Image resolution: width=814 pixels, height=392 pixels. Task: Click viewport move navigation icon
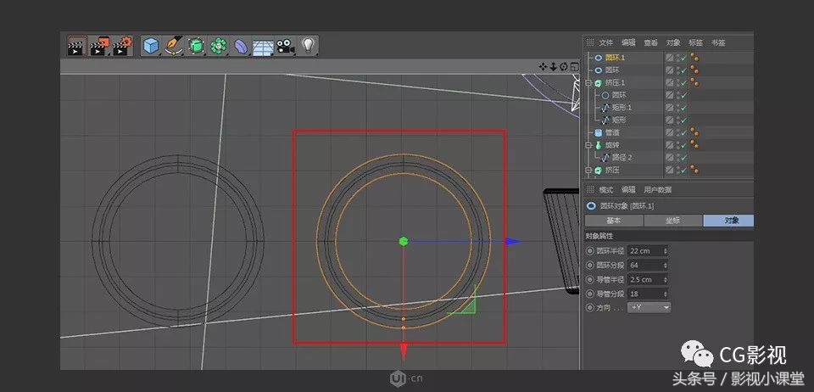coord(543,66)
